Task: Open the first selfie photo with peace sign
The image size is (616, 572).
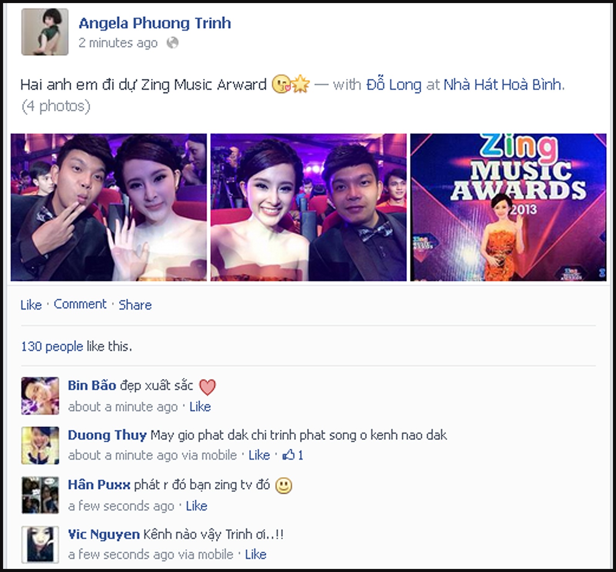Action: coord(109,207)
